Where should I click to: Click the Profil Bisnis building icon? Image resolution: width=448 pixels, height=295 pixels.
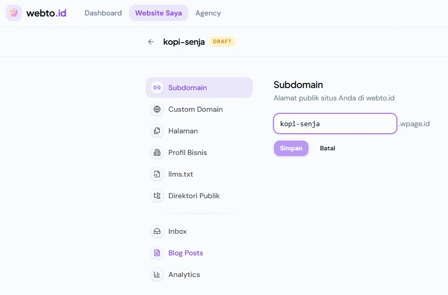pyautogui.click(x=157, y=152)
